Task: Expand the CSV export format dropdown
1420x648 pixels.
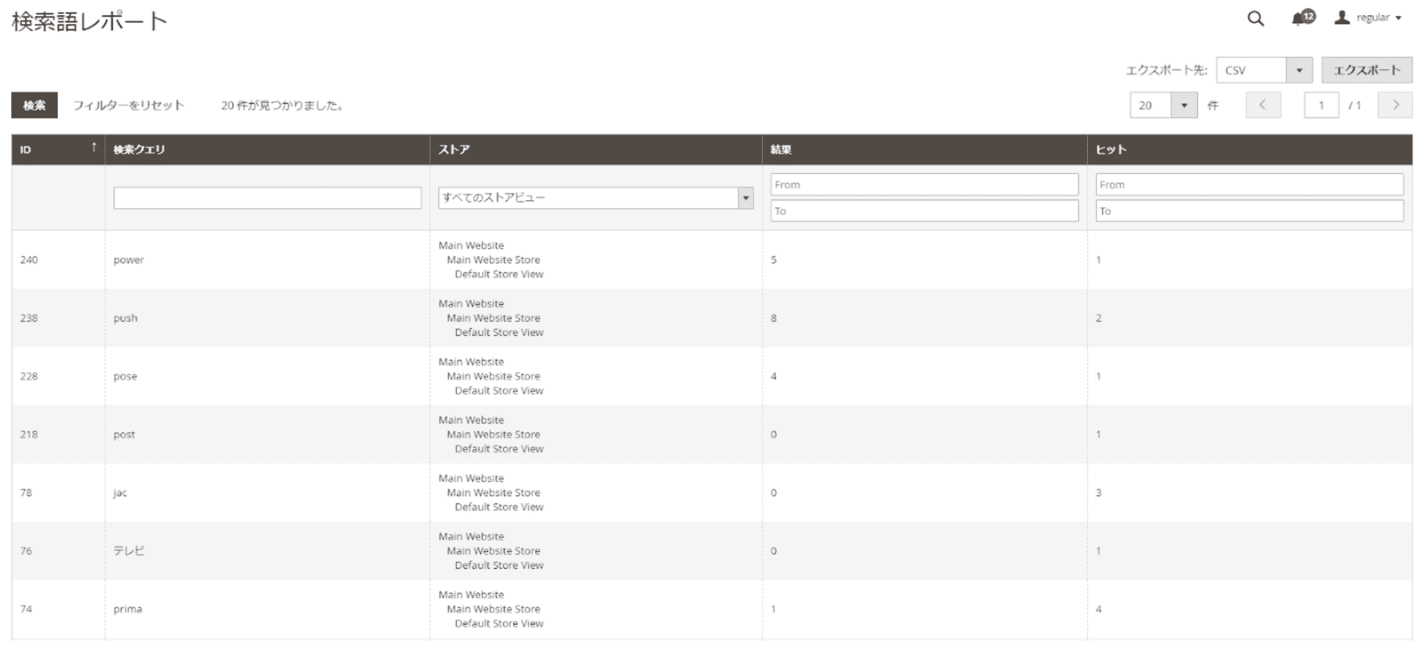Action: pyautogui.click(x=1299, y=70)
